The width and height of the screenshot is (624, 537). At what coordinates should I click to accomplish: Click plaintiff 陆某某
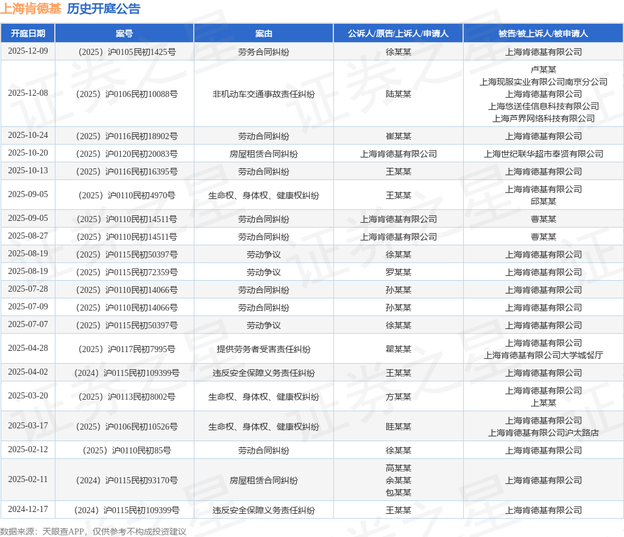[x=399, y=94]
